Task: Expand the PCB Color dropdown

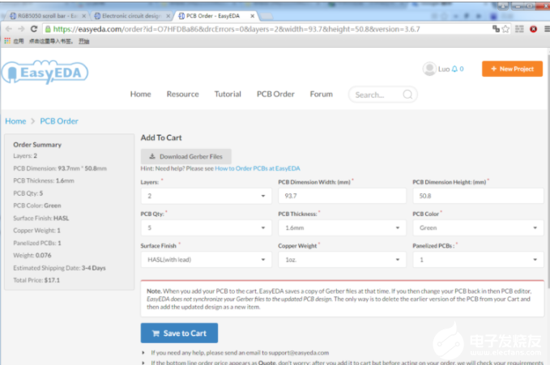Action: pyautogui.click(x=478, y=228)
